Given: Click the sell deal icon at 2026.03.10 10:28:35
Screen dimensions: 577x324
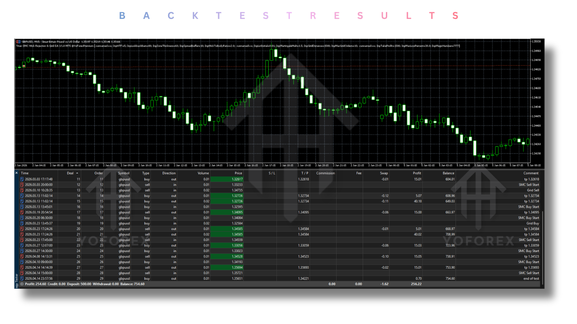Looking at the screenshot, I should 22,190.
